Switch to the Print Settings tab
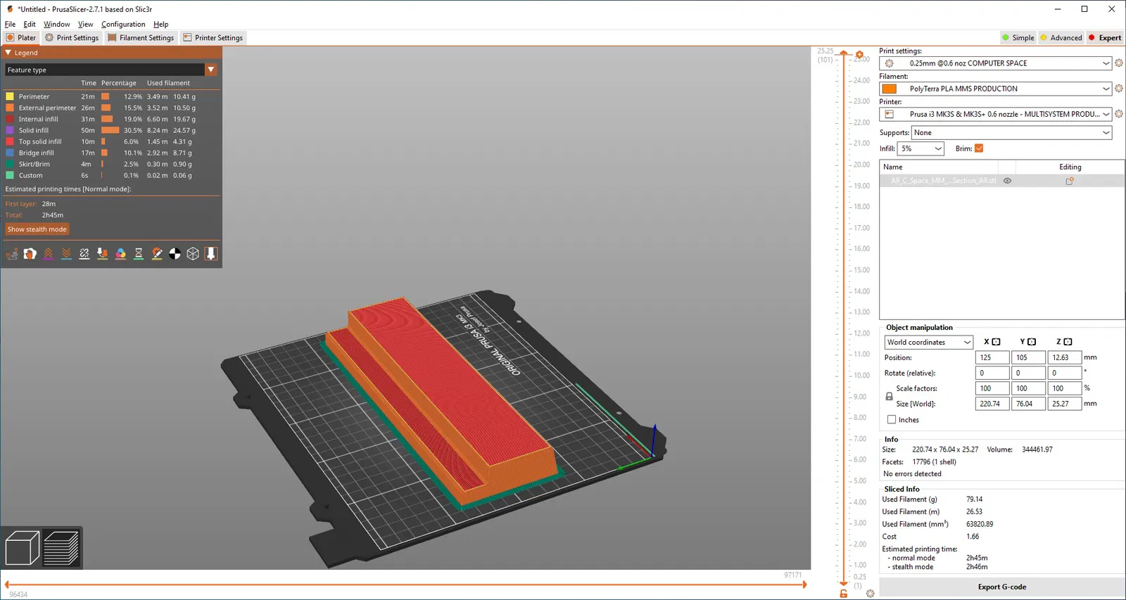Screen dimensions: 1126x600 point(72,38)
